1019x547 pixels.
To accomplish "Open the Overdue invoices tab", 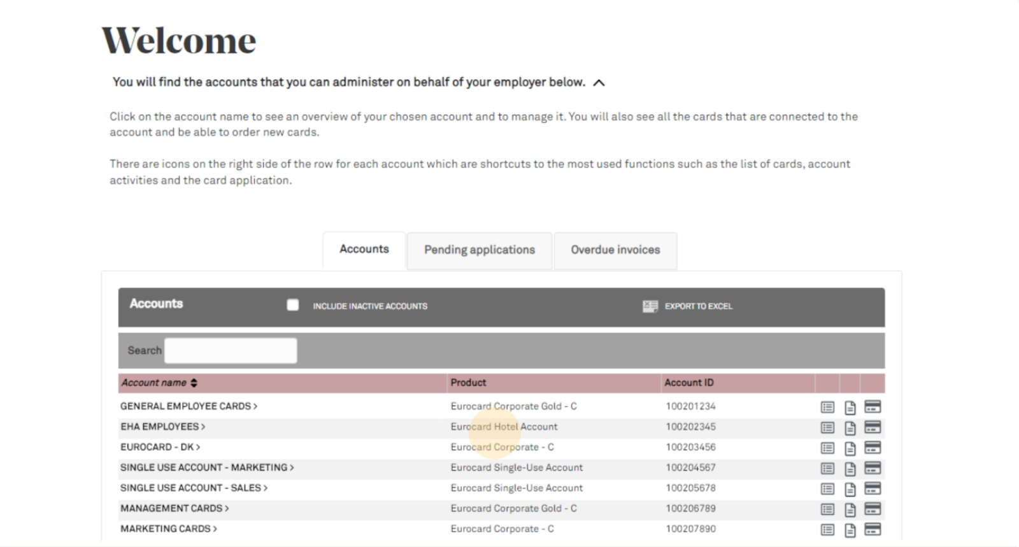I will (x=615, y=250).
